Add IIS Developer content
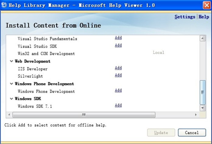This screenshot has width=212, height=144. 118,68
